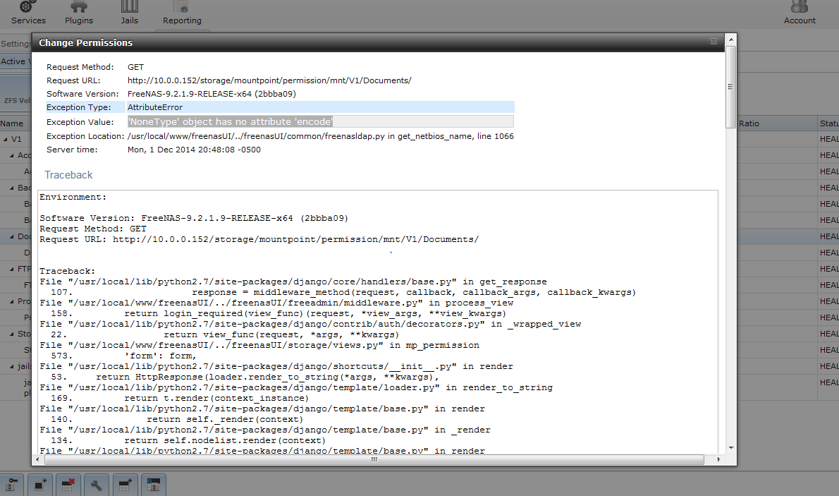Screen dimensions: 839x496
Task: Click the Traceback heading link
Action: point(68,175)
